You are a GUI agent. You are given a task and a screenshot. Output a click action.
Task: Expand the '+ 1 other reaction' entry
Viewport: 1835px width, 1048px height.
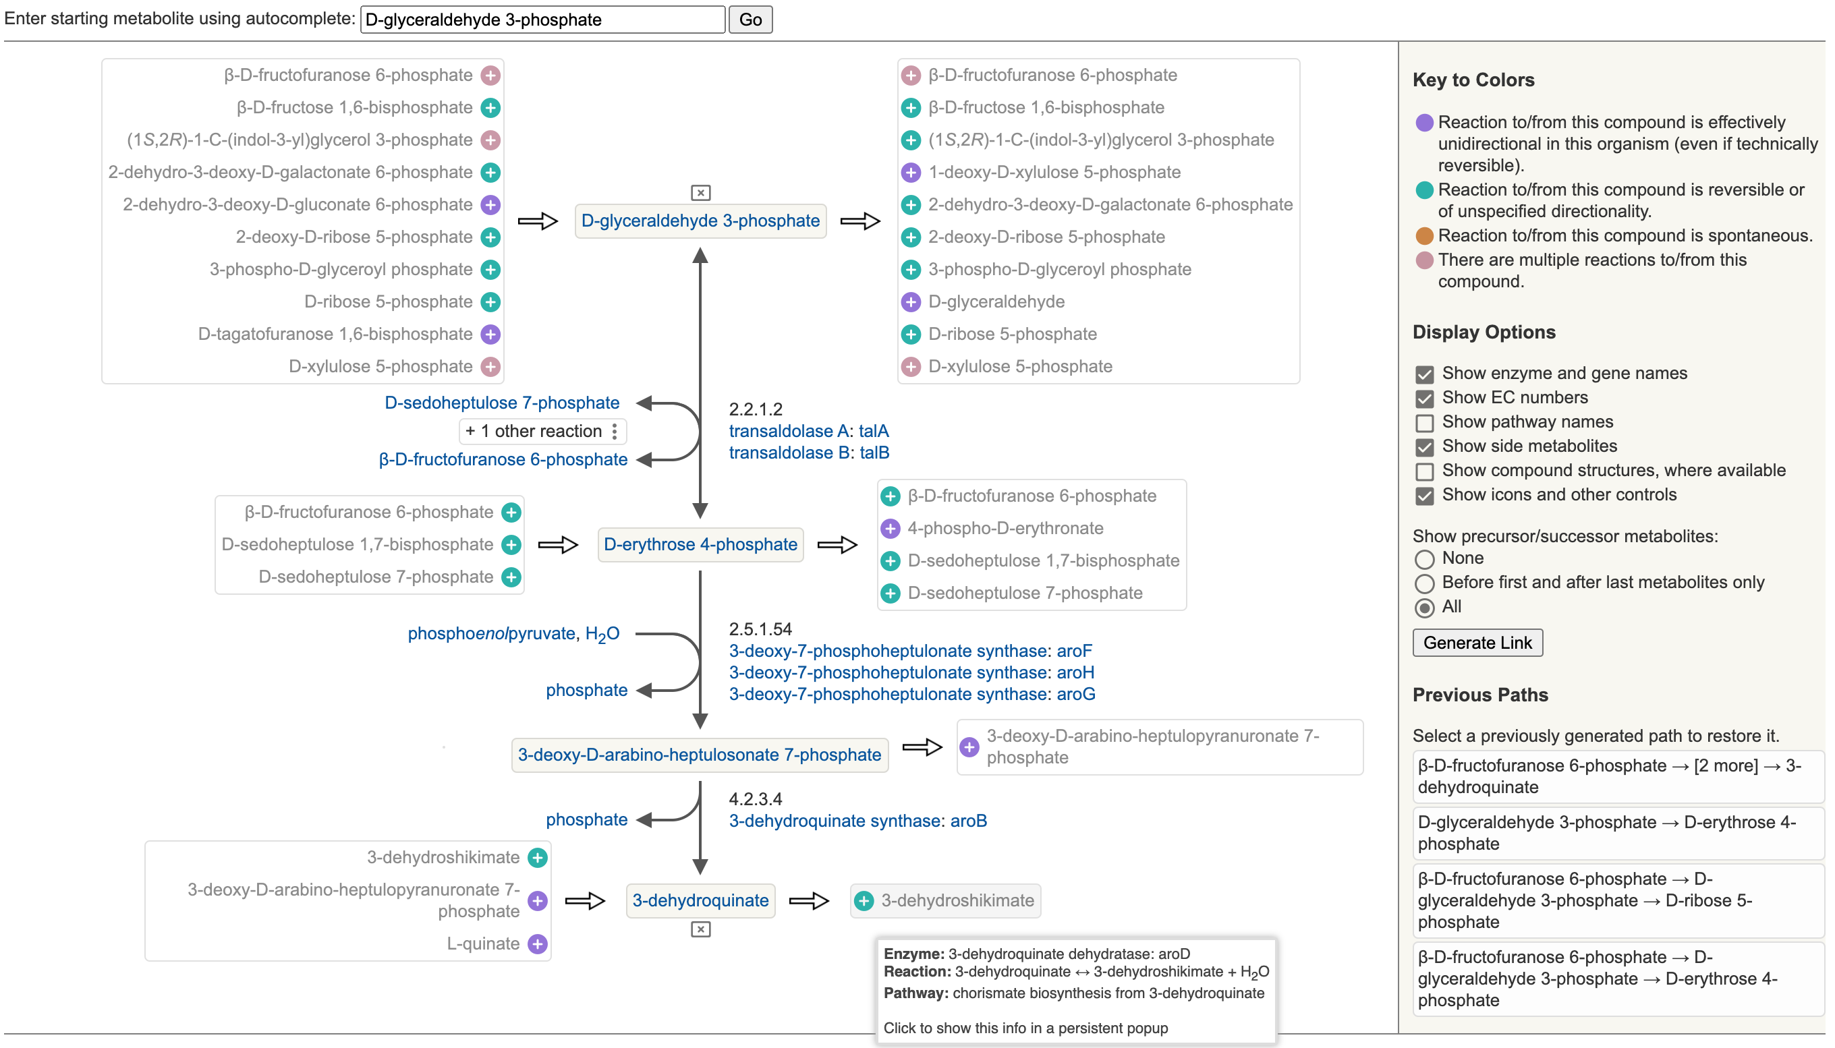(534, 430)
